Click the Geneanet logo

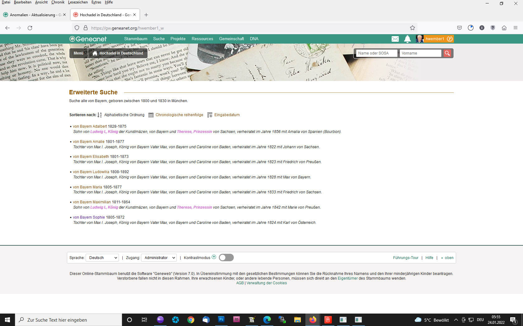(x=88, y=39)
